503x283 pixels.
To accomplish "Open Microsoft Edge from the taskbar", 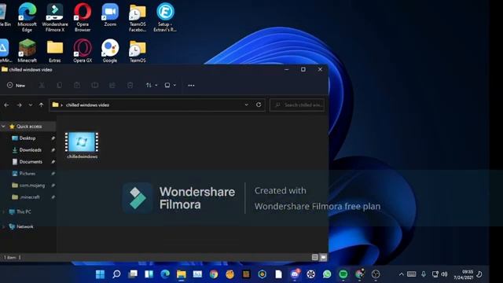I will click(165, 274).
